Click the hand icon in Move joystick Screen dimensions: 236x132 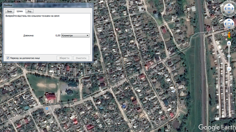pyautogui.click(x=229, y=24)
